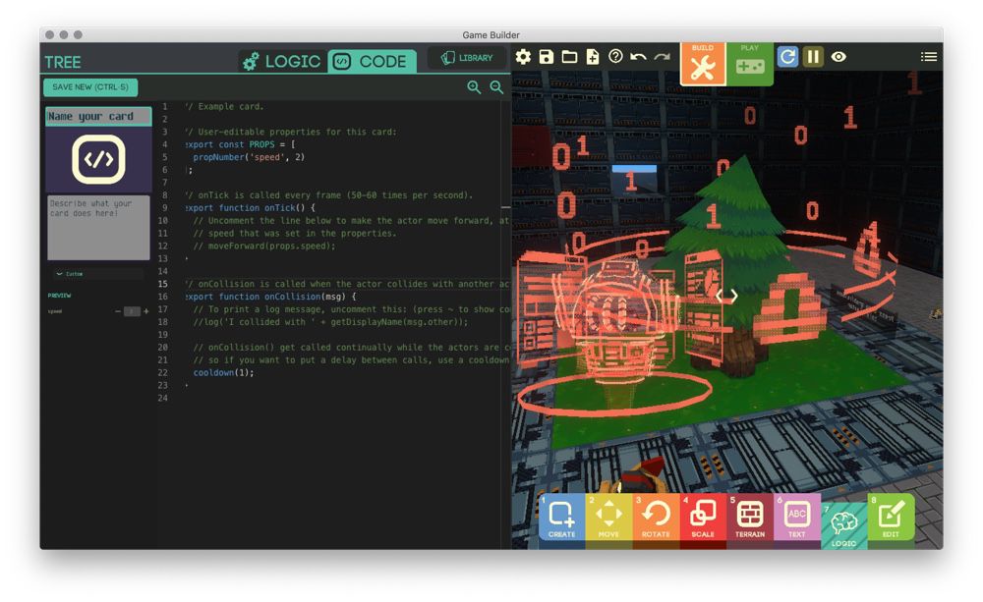The image size is (983, 602).
Task: Select the Logic brain tool
Action: tap(843, 525)
